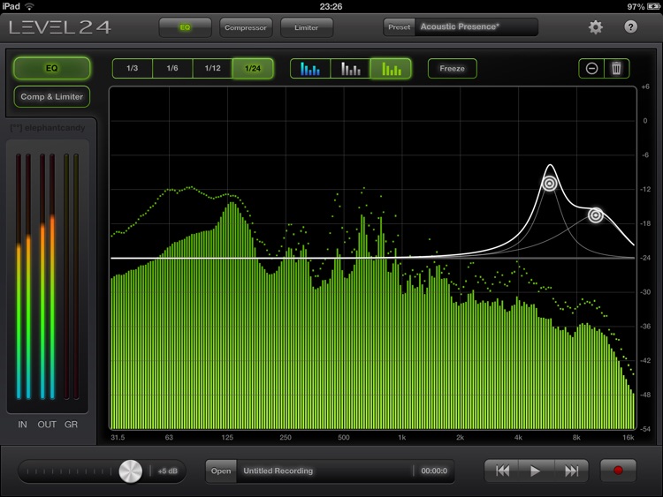Viewport: 663px width, 497px height.
Task: Select the blue spectrum bars display
Action: click(310, 68)
